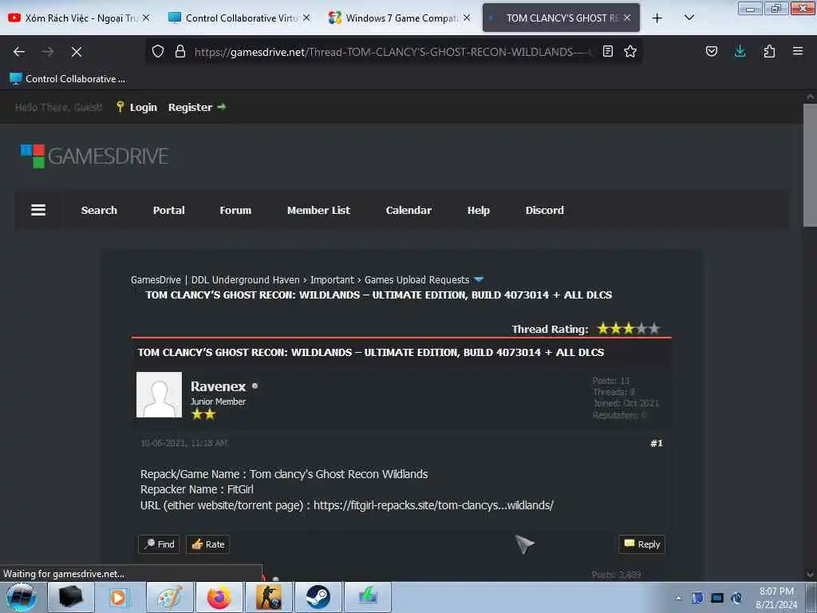
Task: Open the Save to Pocket icon
Action: (x=711, y=52)
